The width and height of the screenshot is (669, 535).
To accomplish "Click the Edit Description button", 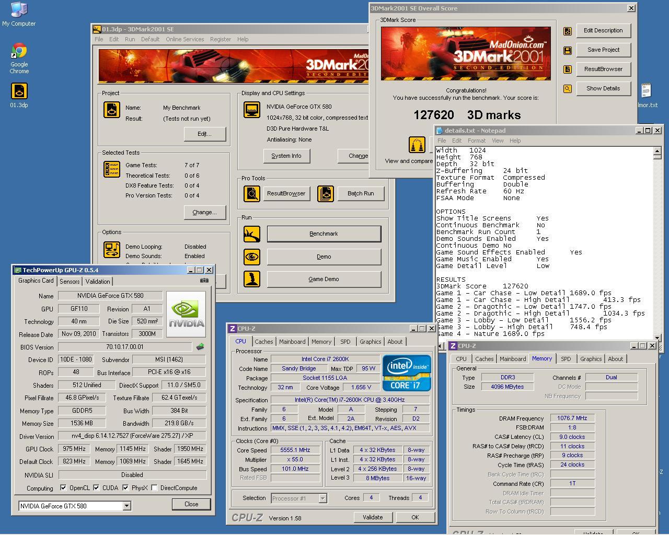I will [x=603, y=30].
